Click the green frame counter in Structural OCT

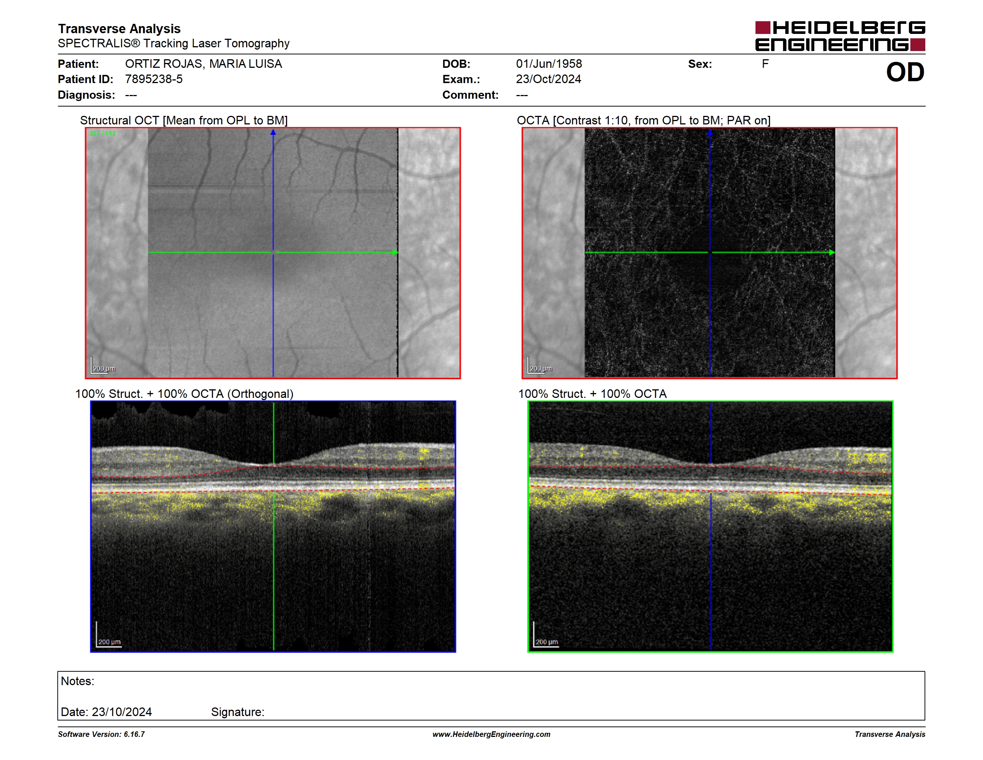tap(103, 134)
